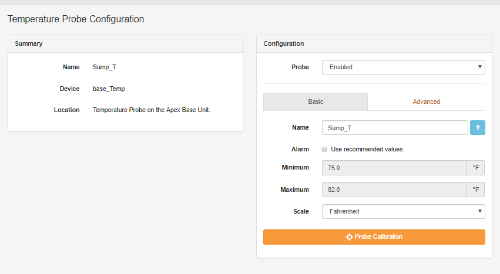Click the Maximum field showing 82.0

point(394,190)
